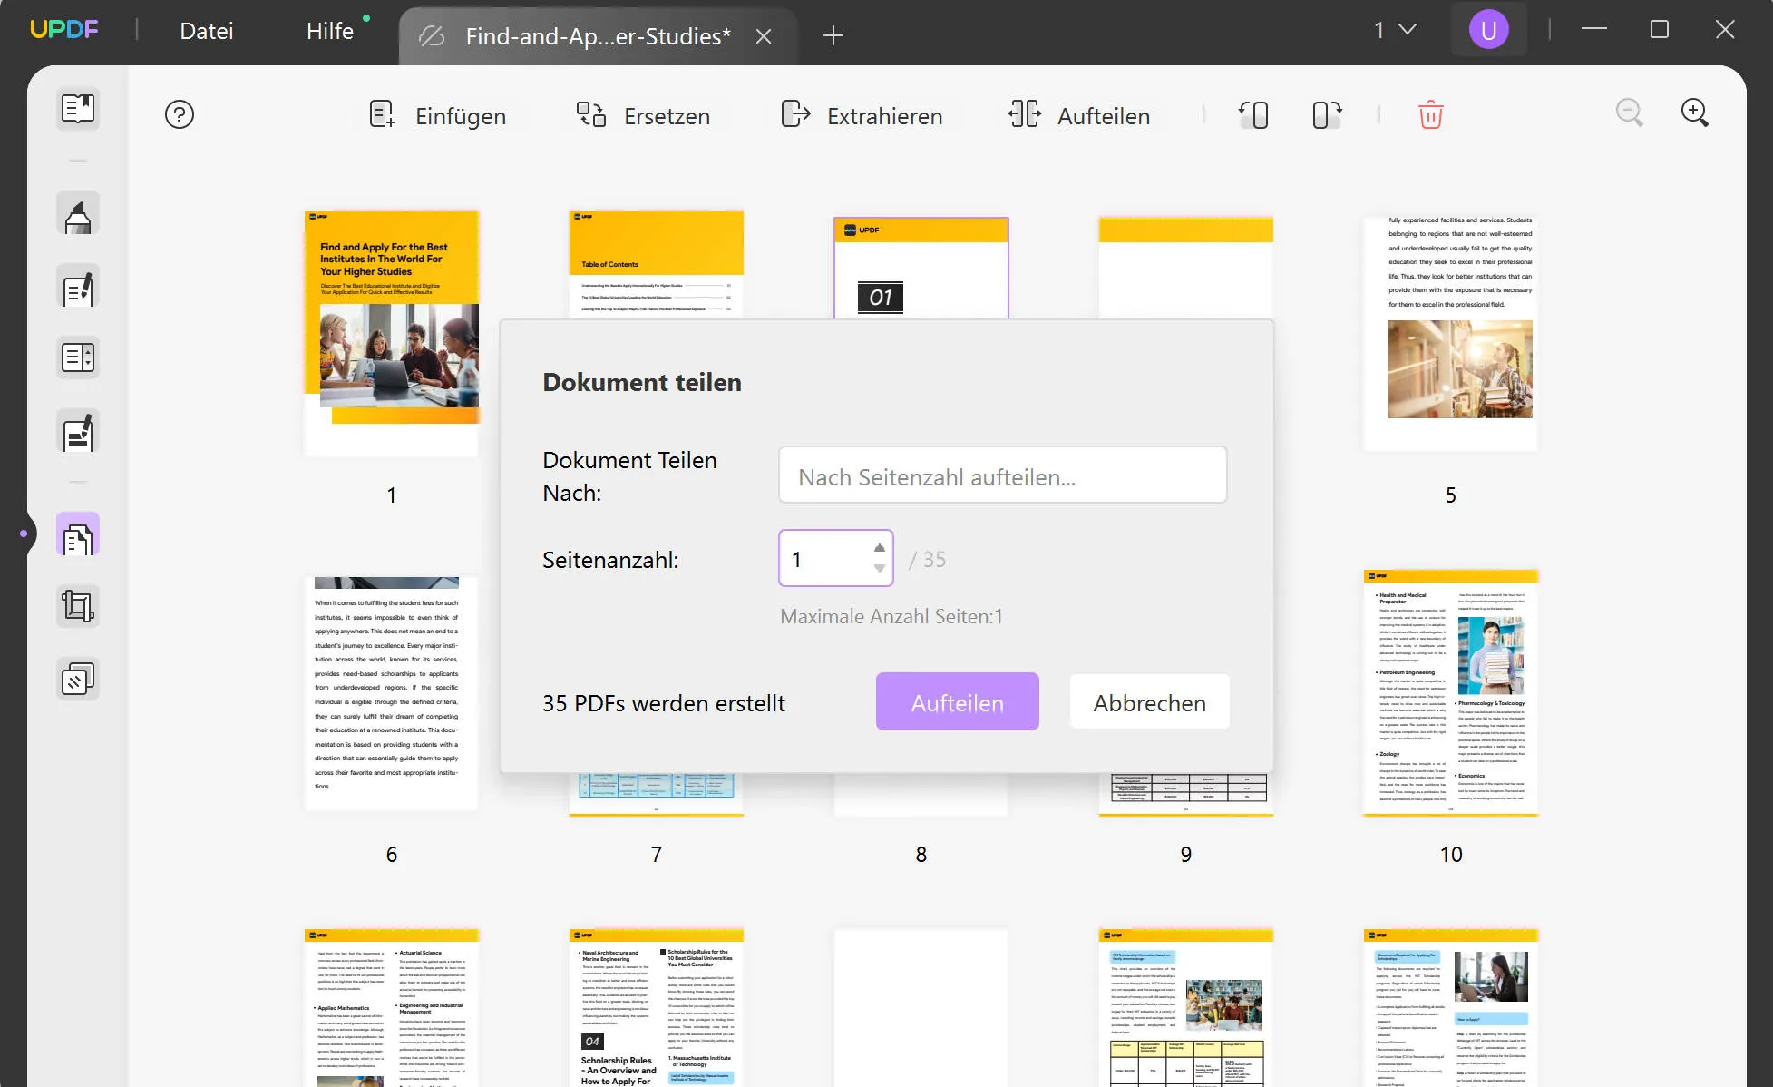1773x1087 pixels.
Task: Close the Find-and-Apply document tab
Action: point(765,36)
